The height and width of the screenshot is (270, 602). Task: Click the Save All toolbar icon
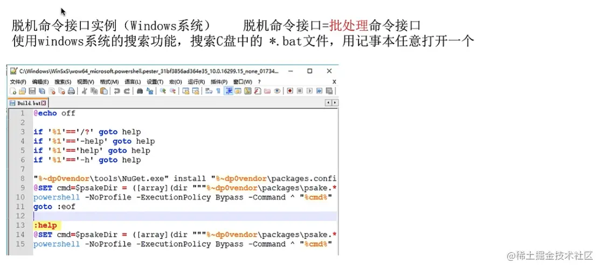click(42, 91)
